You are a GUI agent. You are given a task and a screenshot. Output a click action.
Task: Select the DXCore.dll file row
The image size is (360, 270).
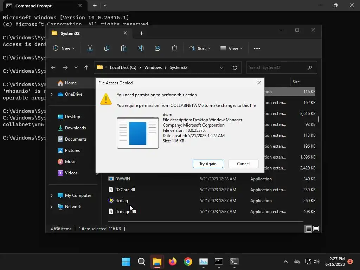(x=212, y=189)
